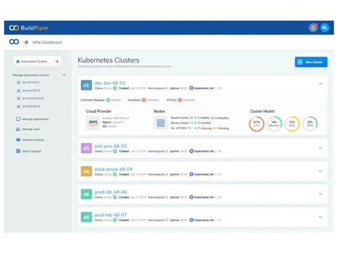Expand the prod-azure-k8-04 cluster card

coord(320,171)
